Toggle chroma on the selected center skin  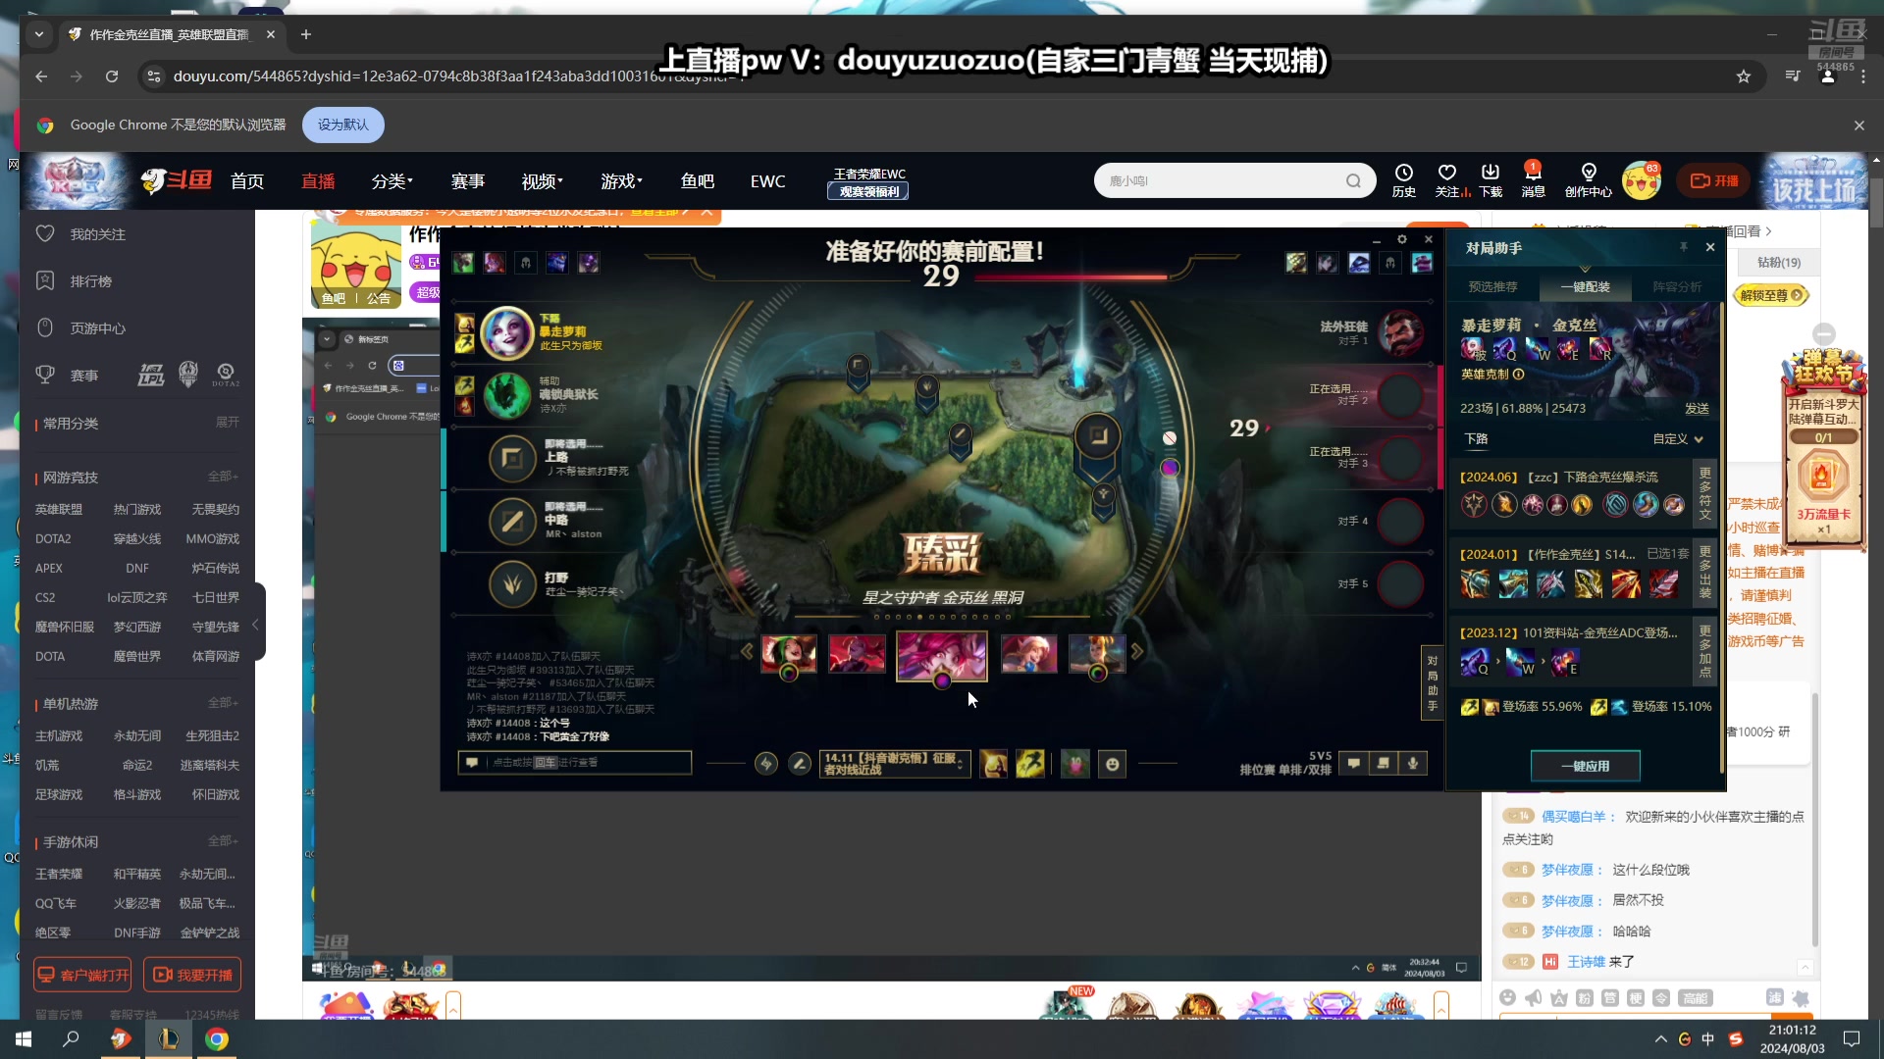click(x=942, y=681)
